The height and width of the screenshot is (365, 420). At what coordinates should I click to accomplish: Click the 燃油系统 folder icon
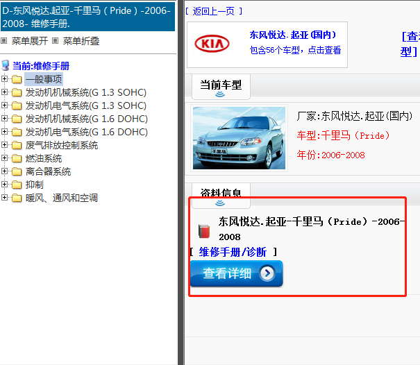pos(17,158)
